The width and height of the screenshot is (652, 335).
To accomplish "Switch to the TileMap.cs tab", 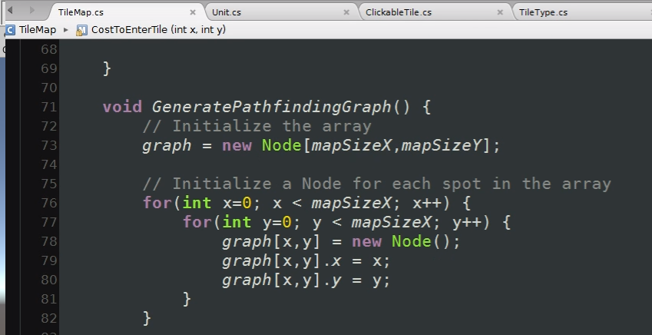I will [x=81, y=12].
